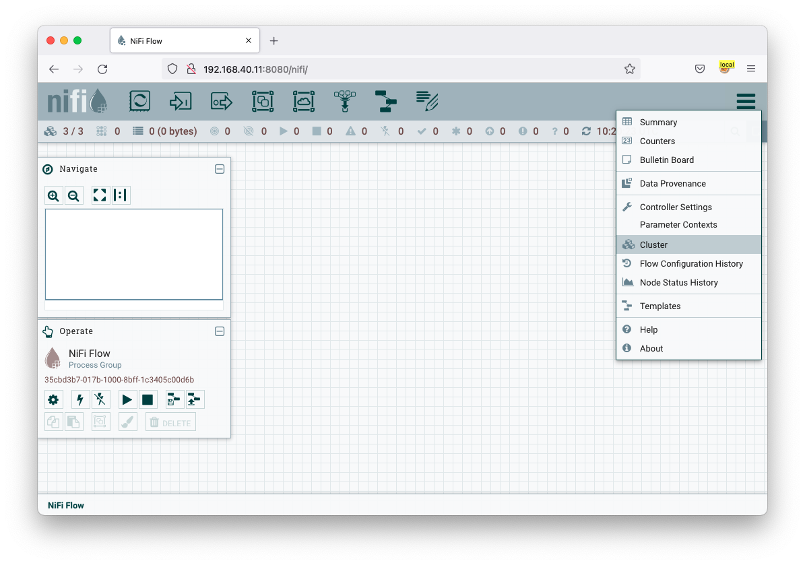Viewport: 805px width, 565px height.
Task: Select the Processor icon in the toolbar
Action: (139, 100)
